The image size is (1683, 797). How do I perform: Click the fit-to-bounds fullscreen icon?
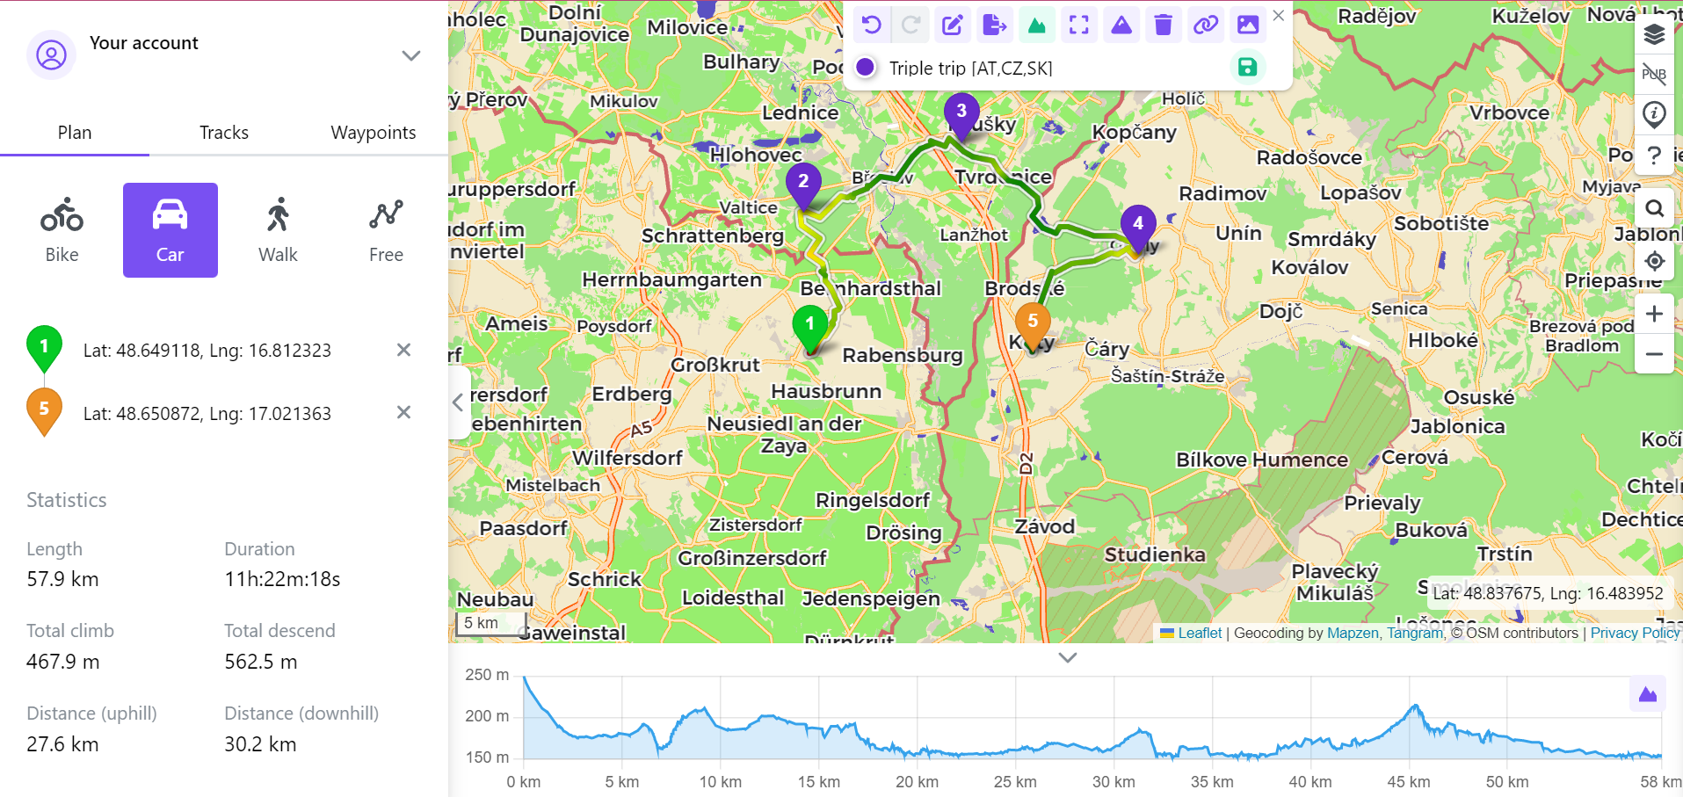1078,25
